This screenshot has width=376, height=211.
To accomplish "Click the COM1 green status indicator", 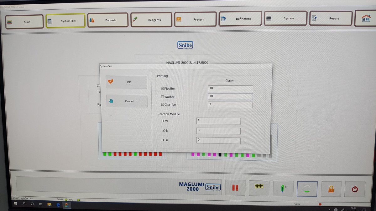I will click(x=66, y=199).
